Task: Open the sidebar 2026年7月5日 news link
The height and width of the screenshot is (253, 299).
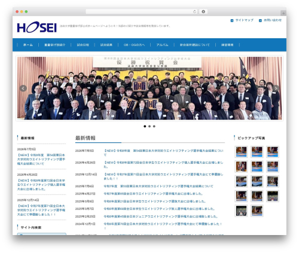Action: 41,159
